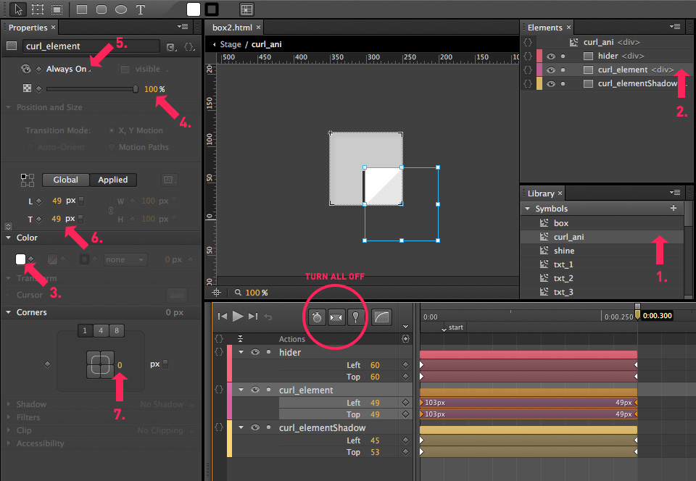Toggle the timeline Pin
696x481 pixels.
(x=355, y=317)
